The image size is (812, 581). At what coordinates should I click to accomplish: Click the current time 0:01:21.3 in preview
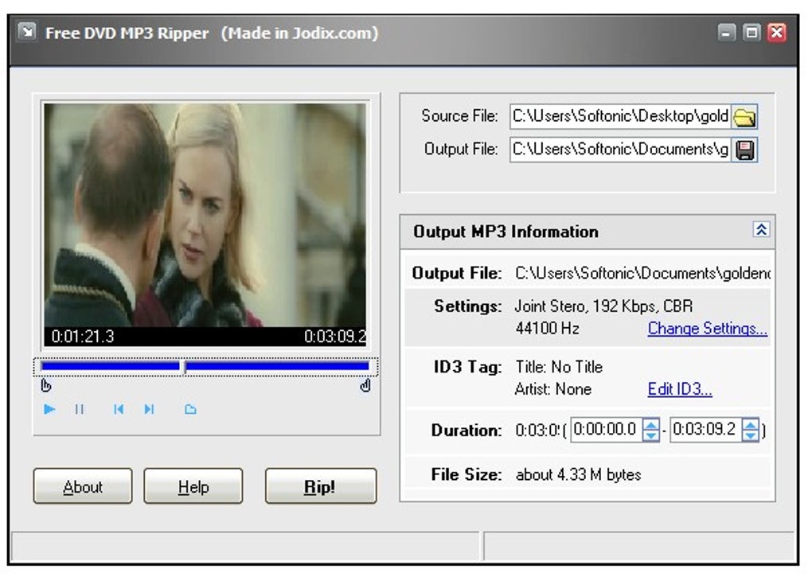[83, 337]
